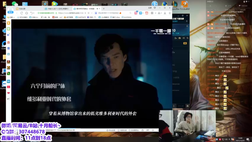The height and width of the screenshot is (142, 252).
Task: Mute the tab via its speaker icon
Action: click(97, 9)
